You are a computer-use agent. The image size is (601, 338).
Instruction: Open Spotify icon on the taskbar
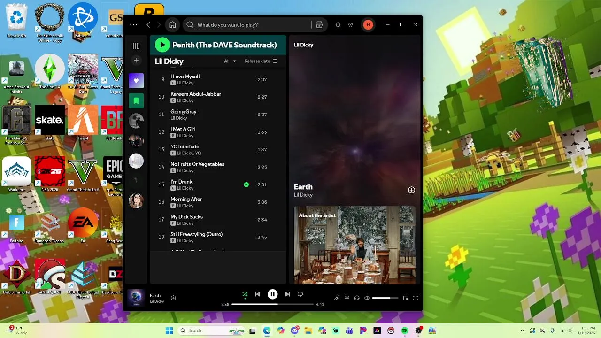pyautogui.click(x=405, y=330)
